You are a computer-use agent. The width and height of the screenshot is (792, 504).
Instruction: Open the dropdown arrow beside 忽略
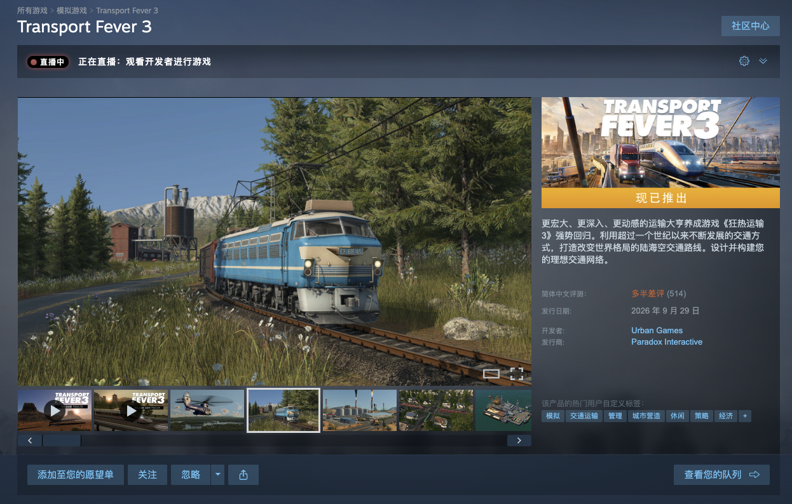coord(218,475)
